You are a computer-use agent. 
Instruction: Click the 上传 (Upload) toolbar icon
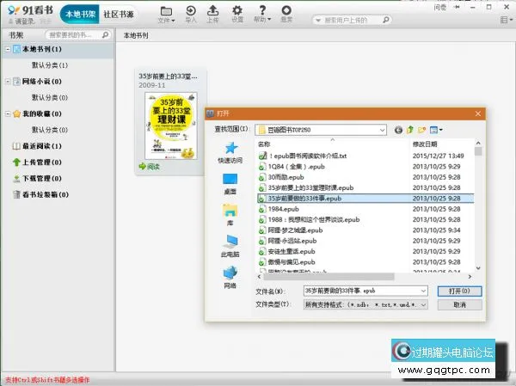tap(213, 13)
